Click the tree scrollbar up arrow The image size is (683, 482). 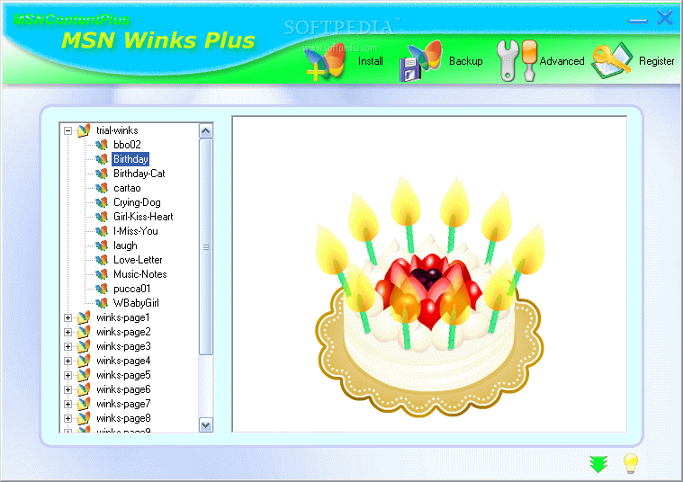tap(205, 130)
